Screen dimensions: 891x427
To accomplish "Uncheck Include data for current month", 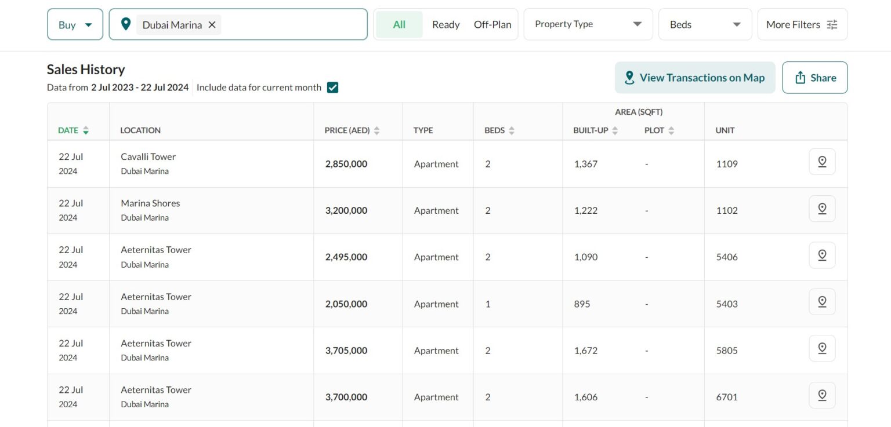I will (332, 87).
